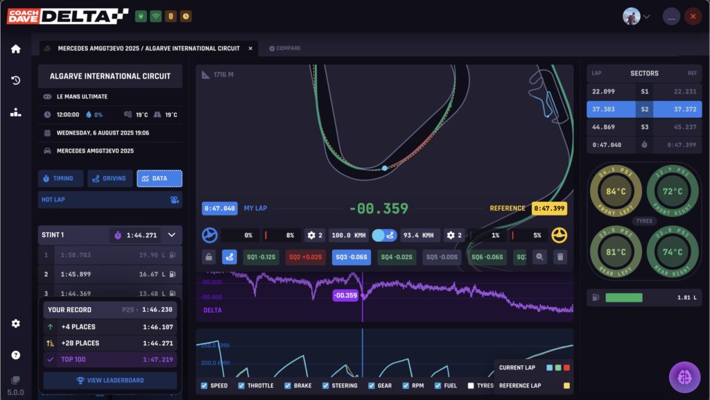Uncheck the Throttle channel checkbox
Viewport: 710px width, 400px height.
tap(241, 385)
